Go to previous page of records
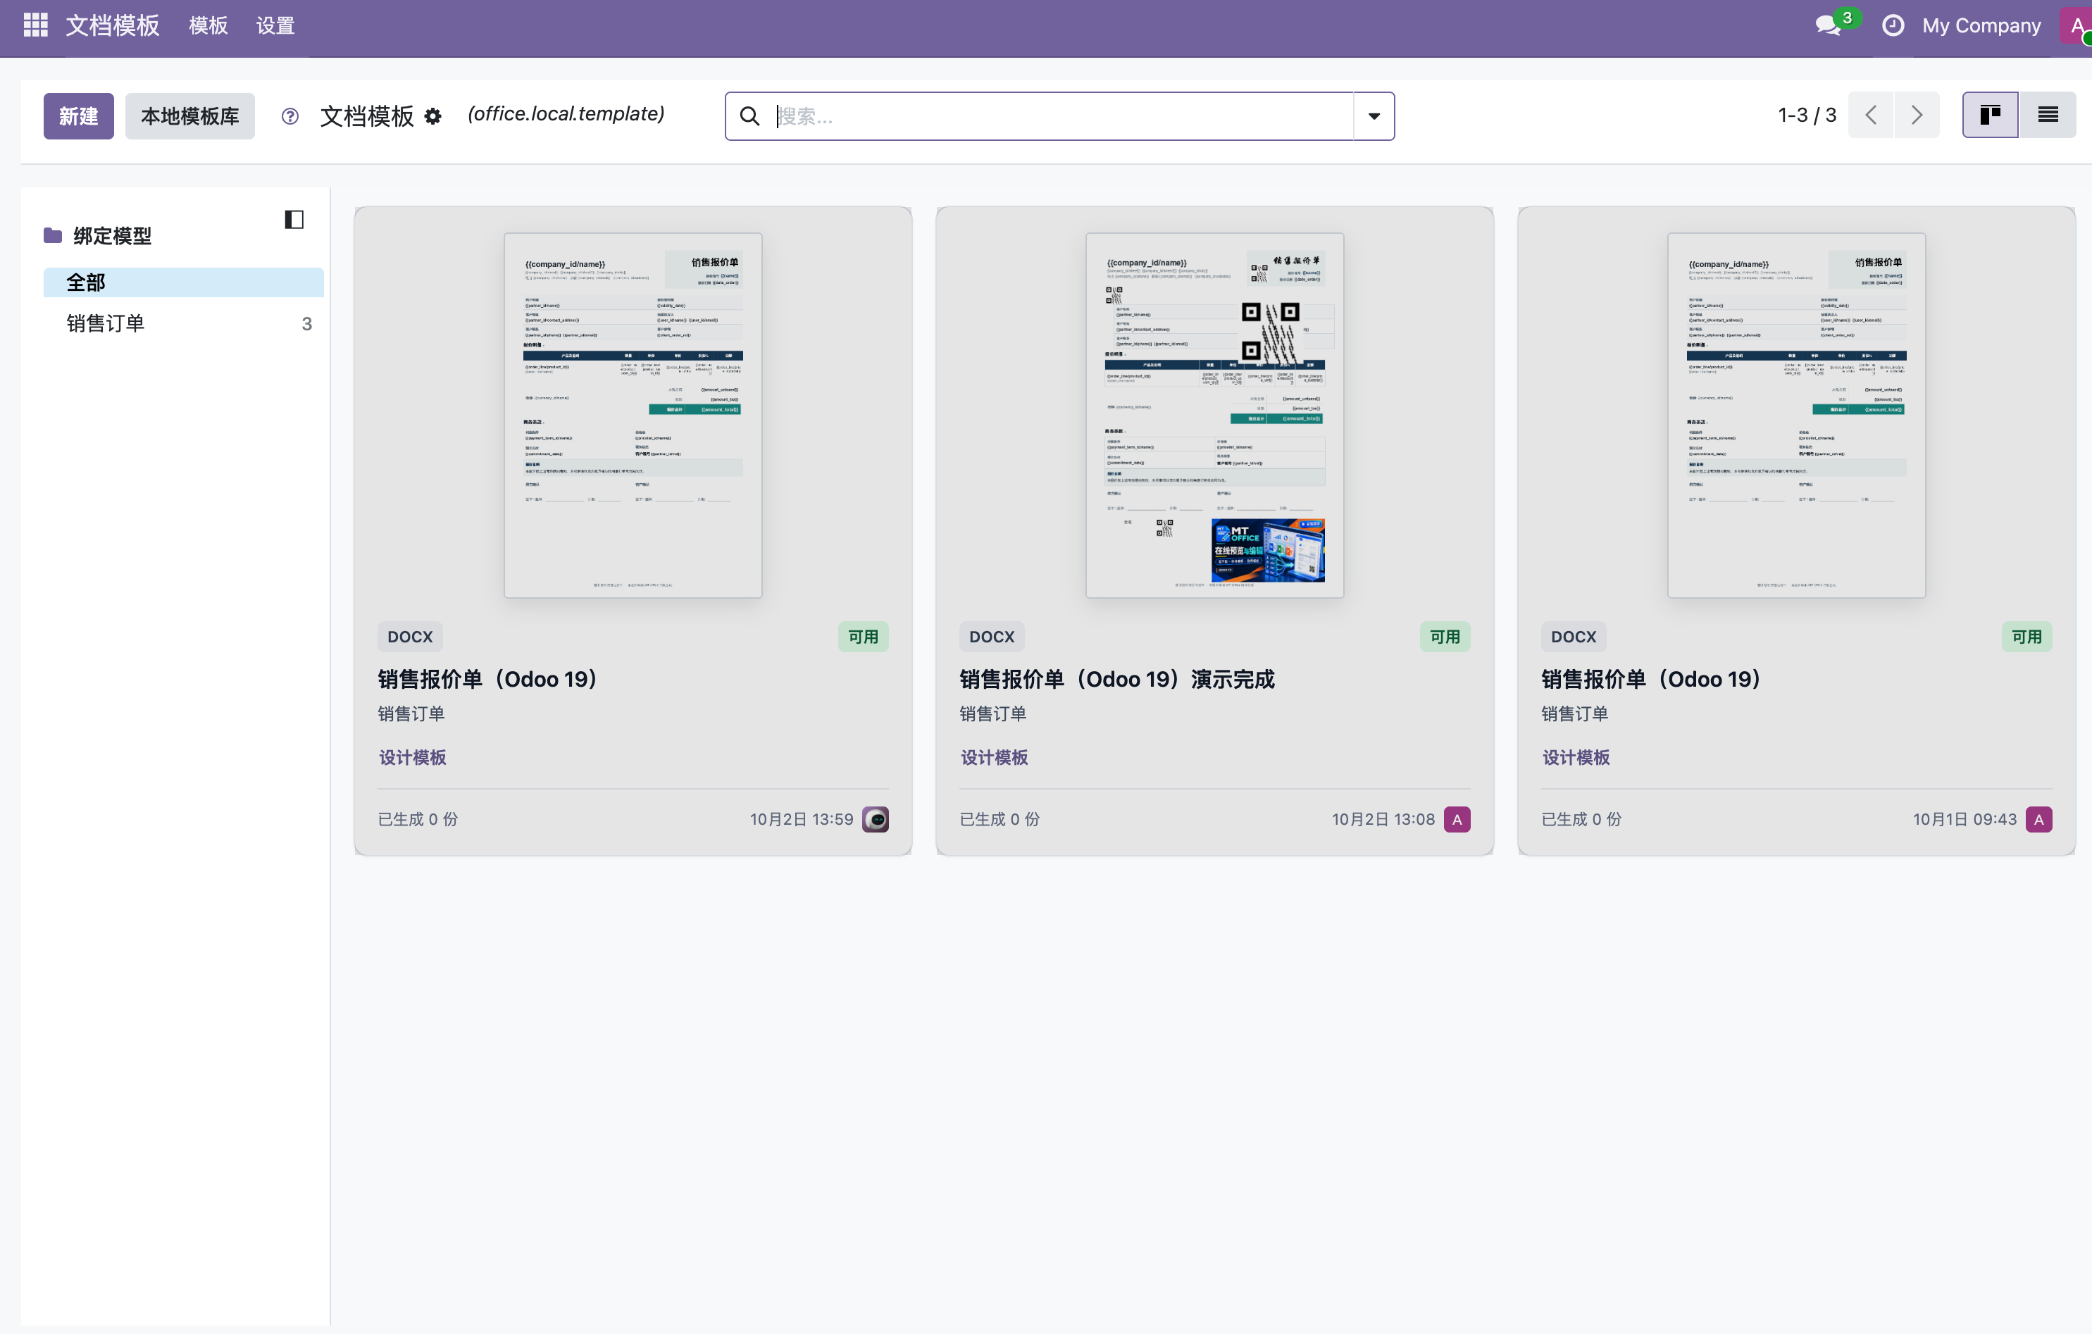This screenshot has width=2092, height=1334. pyautogui.click(x=1872, y=115)
